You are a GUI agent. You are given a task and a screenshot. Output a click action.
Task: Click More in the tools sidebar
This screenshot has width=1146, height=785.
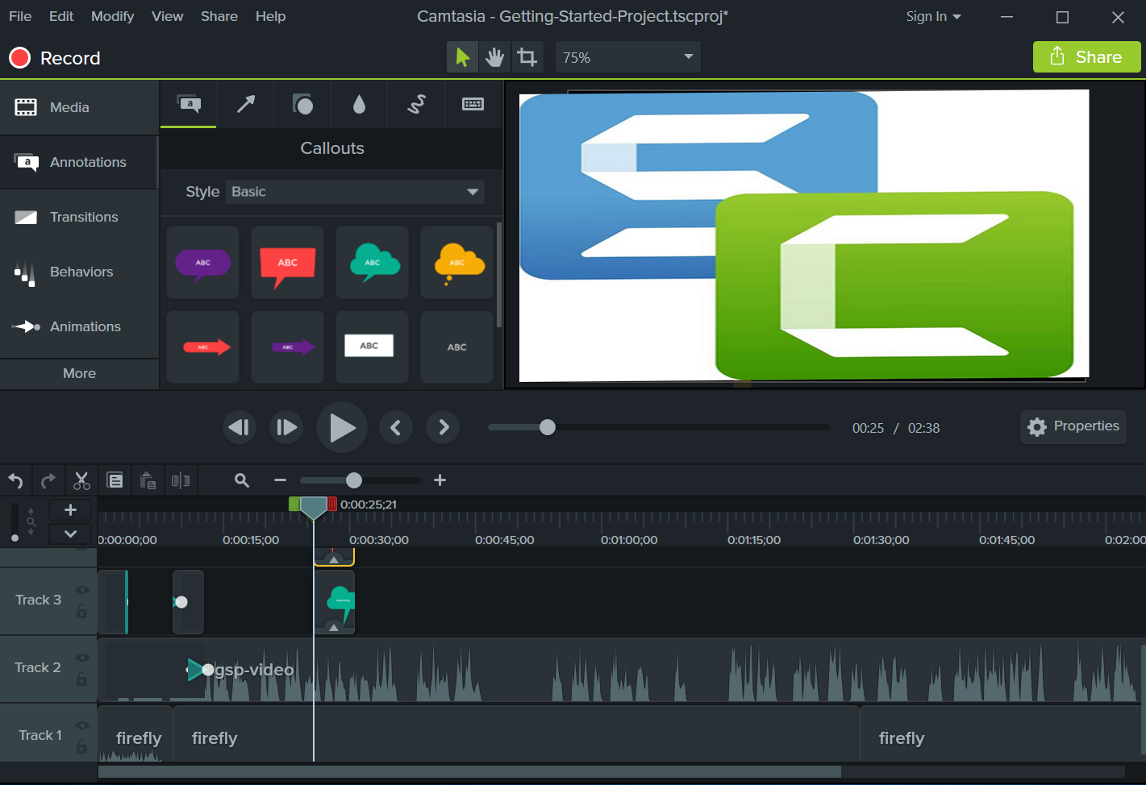pyautogui.click(x=79, y=373)
